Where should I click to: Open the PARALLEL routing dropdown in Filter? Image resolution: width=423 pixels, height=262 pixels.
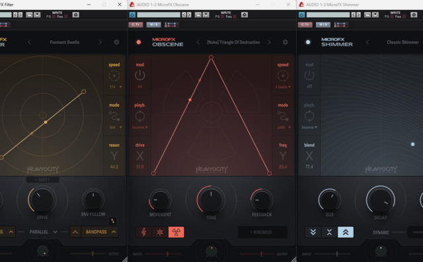43,232
